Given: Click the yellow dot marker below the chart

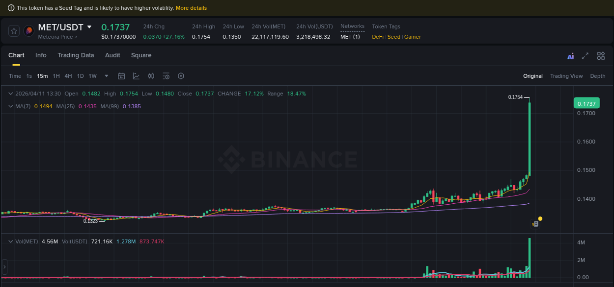Looking at the screenshot, I should 540,218.
